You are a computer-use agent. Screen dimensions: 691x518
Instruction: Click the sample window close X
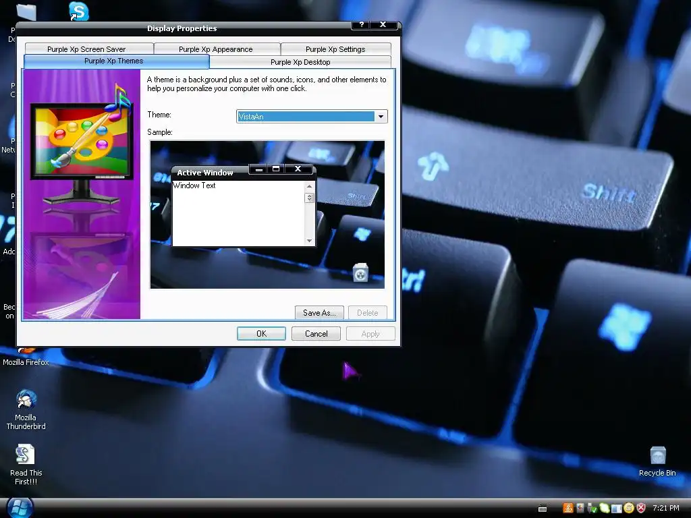298,169
